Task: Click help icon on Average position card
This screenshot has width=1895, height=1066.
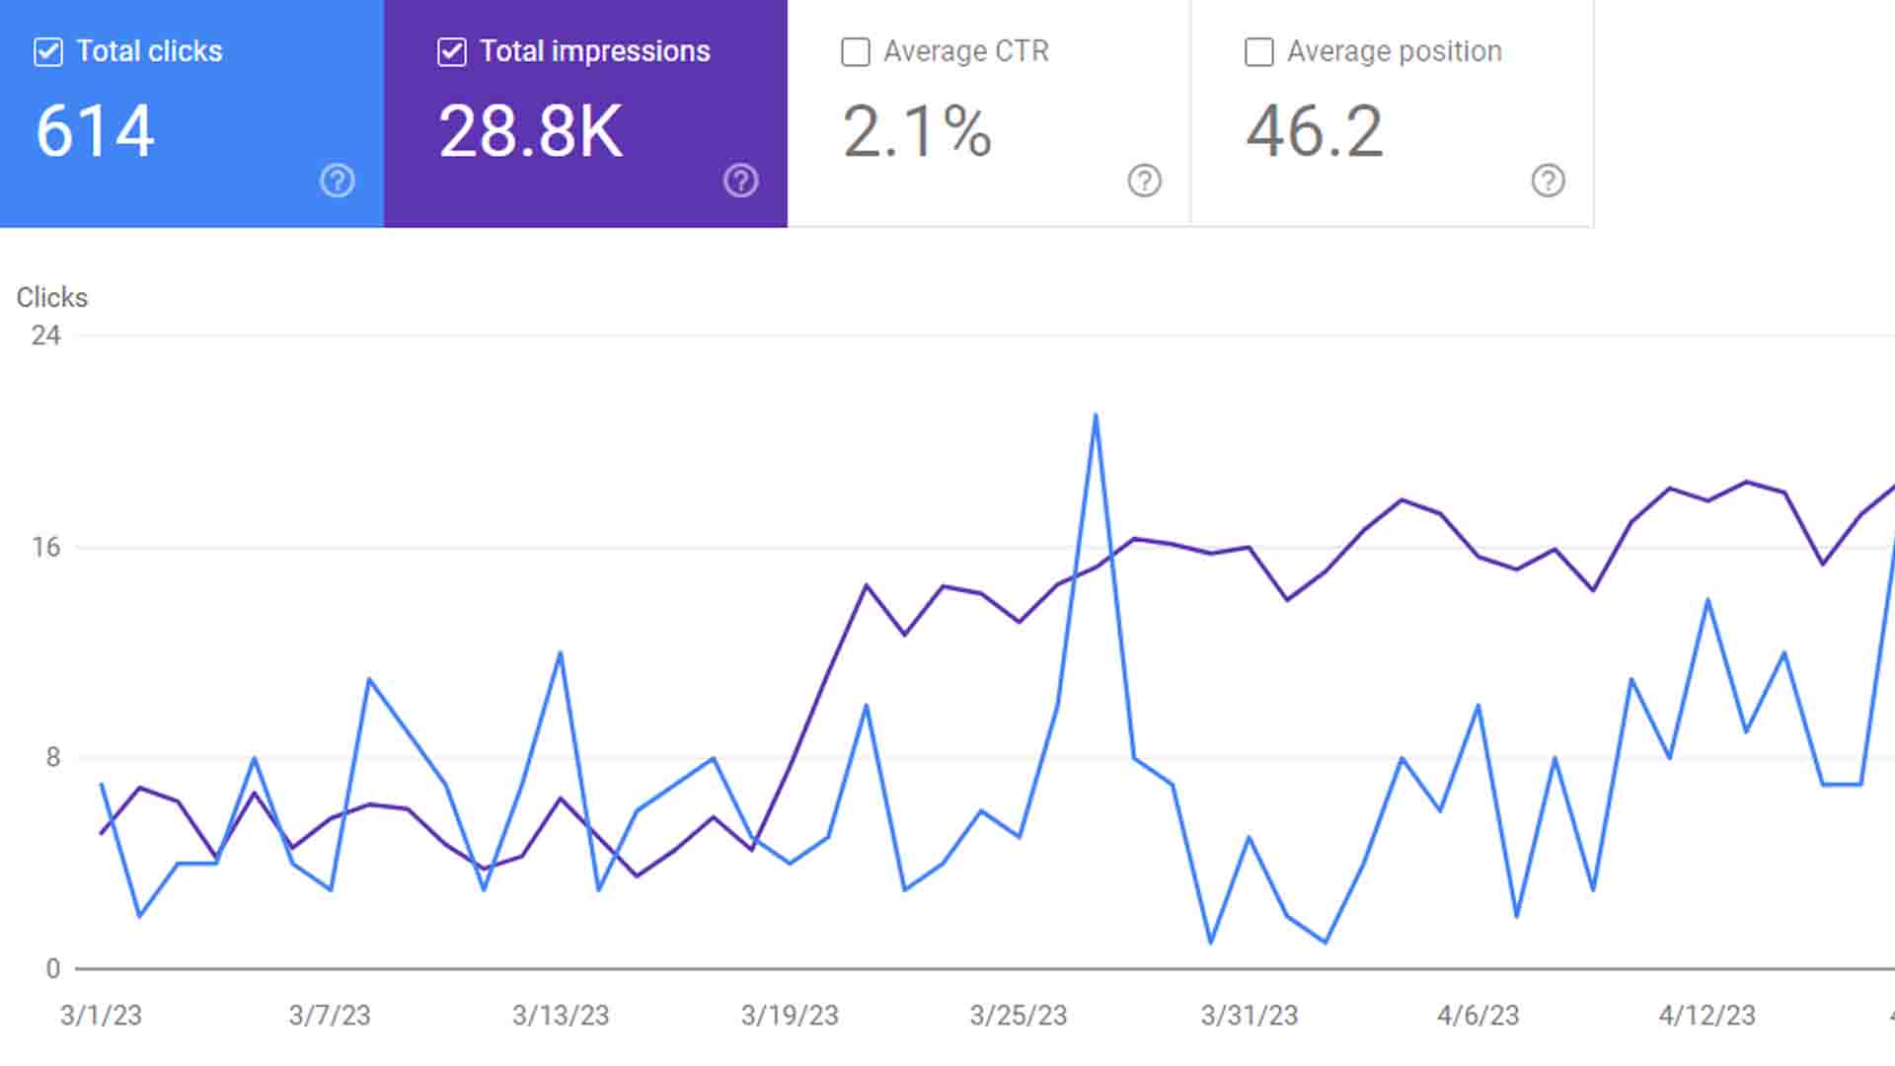Action: [x=1549, y=181]
